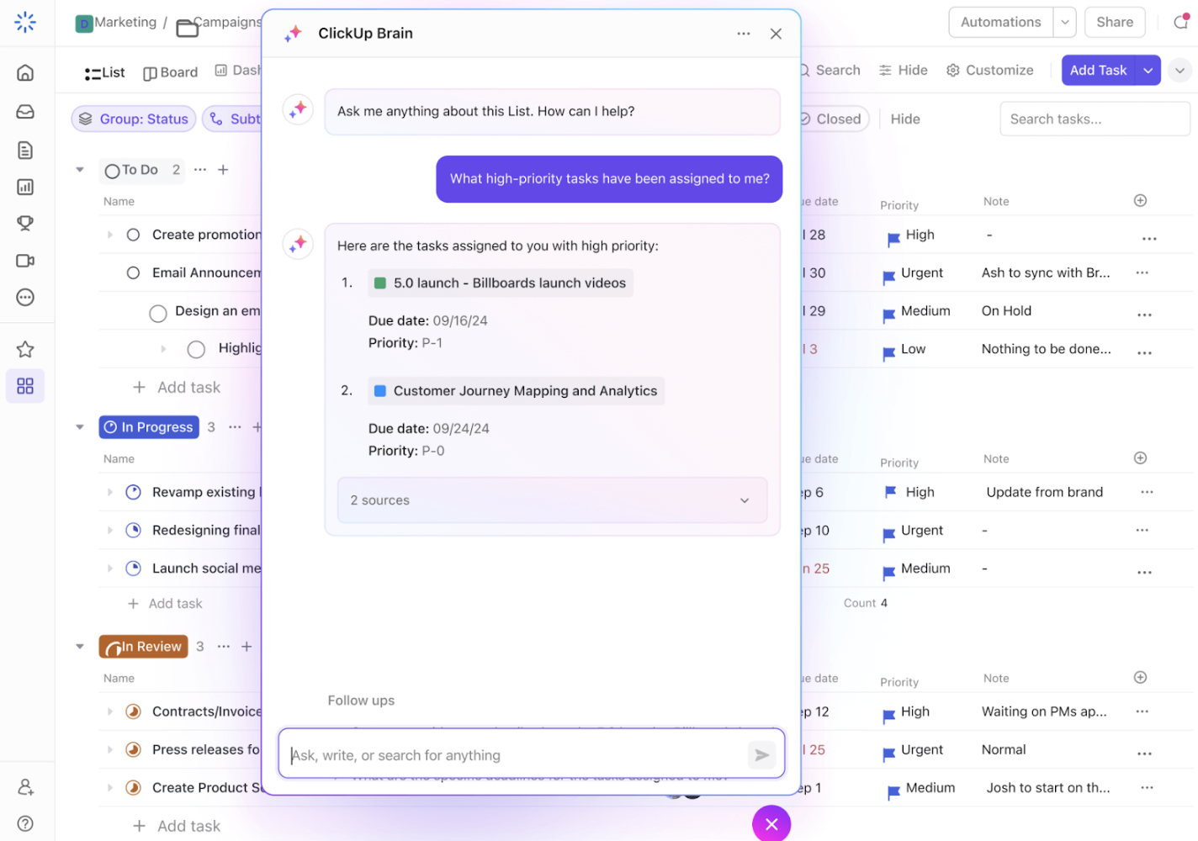Image resolution: width=1198 pixels, height=841 pixels.
Task: Open the Customize option
Action: (x=989, y=71)
